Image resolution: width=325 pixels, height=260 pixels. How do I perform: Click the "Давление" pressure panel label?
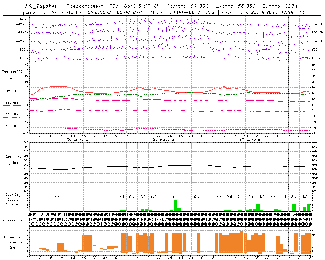pos(13,157)
